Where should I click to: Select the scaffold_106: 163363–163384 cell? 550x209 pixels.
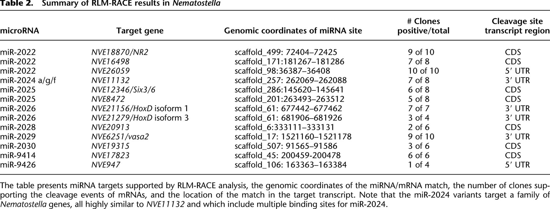coord(290,165)
